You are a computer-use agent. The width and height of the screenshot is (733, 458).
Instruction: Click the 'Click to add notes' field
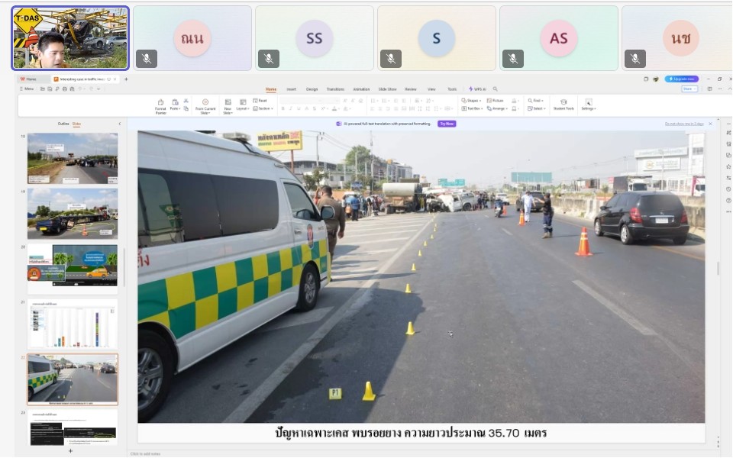click(145, 453)
